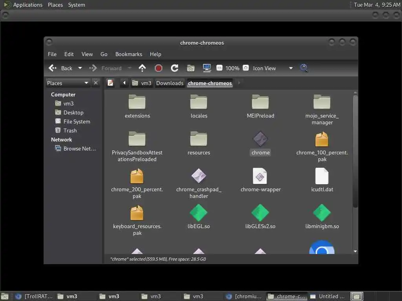Click the vertical scrollbar in file view

click(355, 151)
